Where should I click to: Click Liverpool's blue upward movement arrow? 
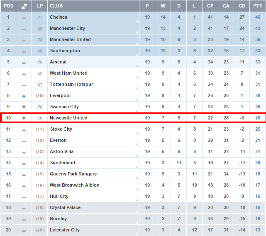click(x=24, y=96)
